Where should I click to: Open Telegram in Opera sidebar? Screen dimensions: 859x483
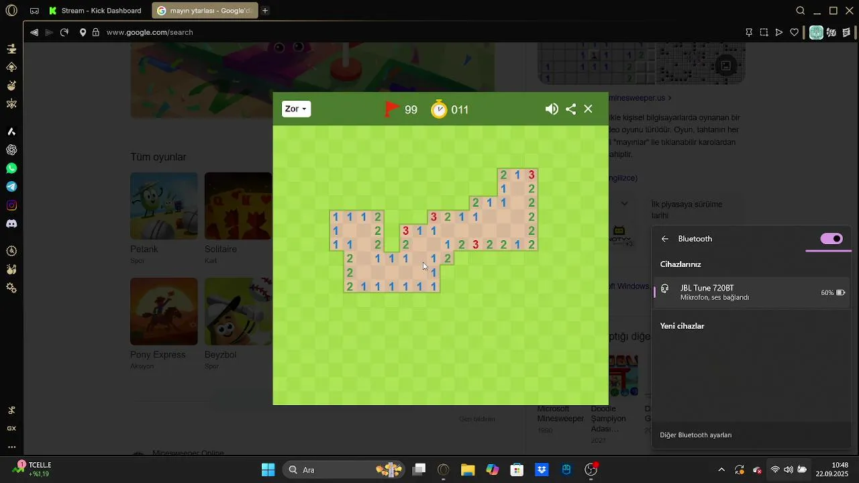11,186
